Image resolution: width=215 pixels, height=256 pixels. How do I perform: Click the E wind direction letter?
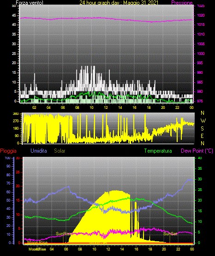[x=202, y=136]
